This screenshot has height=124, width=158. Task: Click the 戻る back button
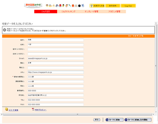click(x=97, y=120)
